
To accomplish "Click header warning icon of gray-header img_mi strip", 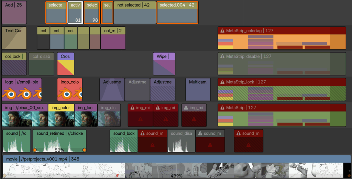I will 186,108.
